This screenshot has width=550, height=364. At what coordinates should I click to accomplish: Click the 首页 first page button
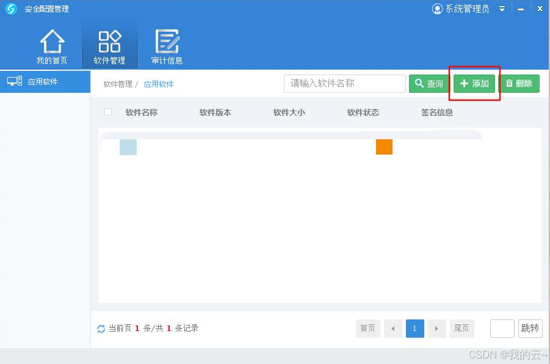(x=367, y=329)
